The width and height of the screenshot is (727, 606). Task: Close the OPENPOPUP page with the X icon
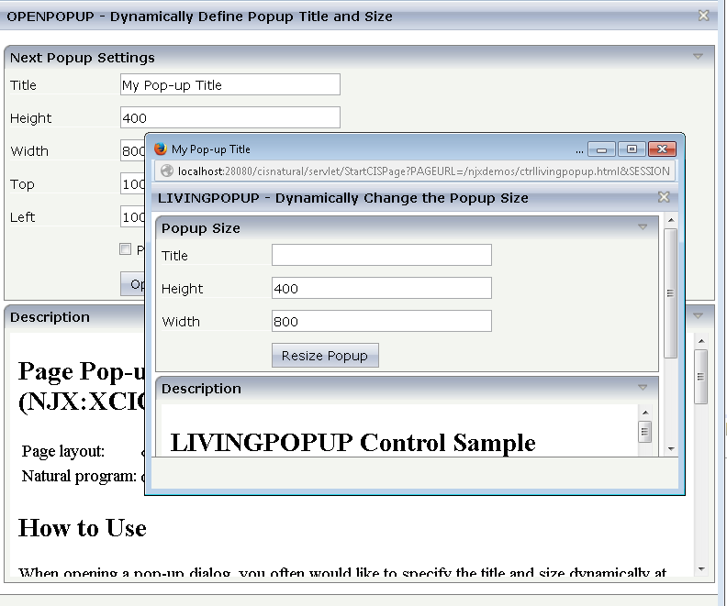pos(703,16)
